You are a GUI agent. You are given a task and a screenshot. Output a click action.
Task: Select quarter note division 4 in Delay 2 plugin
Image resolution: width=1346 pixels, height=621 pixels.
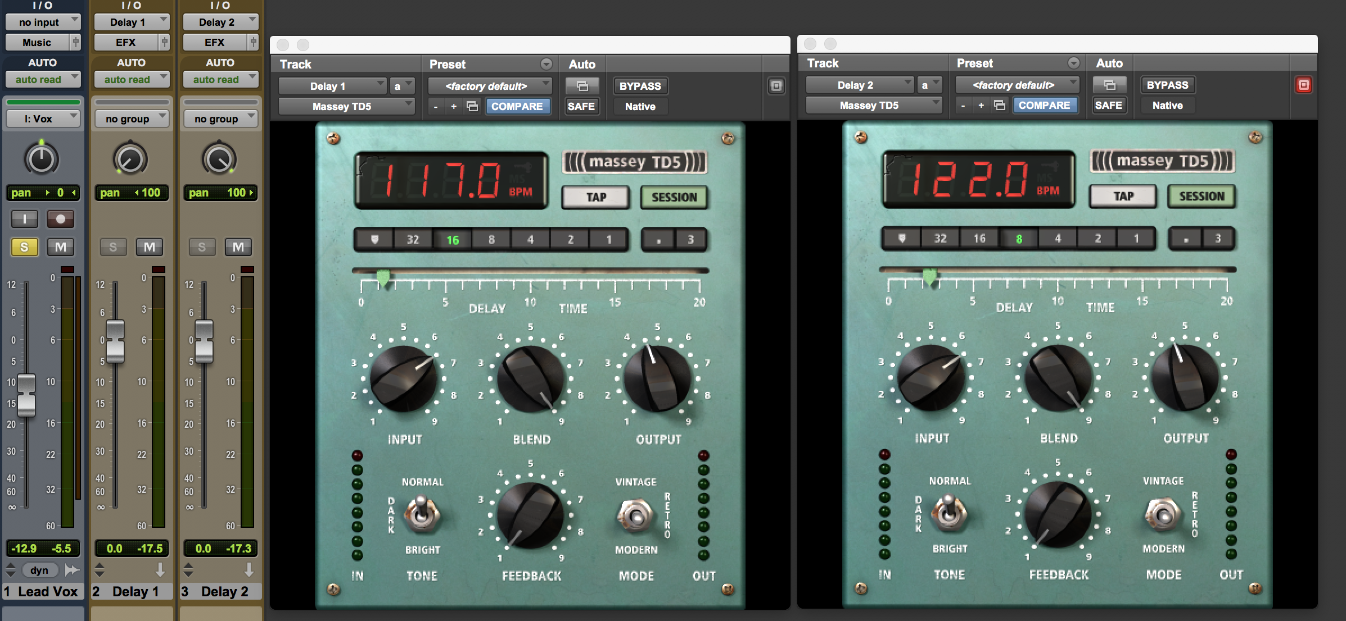point(1058,239)
